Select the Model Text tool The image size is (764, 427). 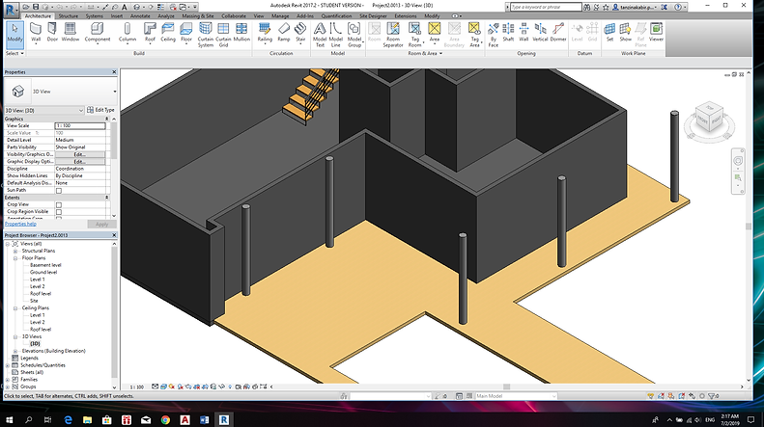[x=320, y=35]
